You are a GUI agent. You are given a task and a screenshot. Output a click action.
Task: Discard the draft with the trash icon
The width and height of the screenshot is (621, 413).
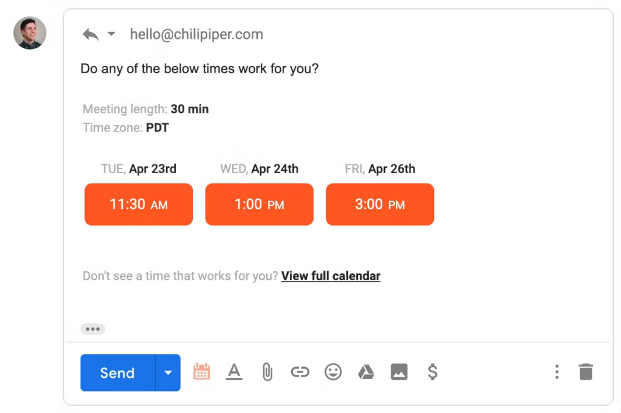point(585,372)
